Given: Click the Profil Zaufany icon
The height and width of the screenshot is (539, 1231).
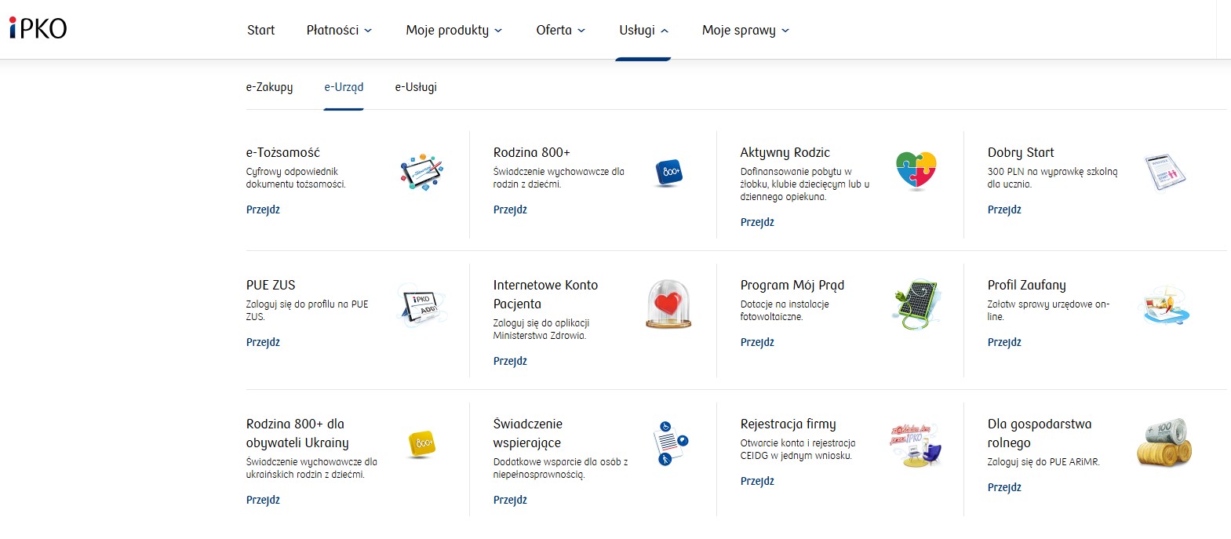Looking at the screenshot, I should 1164,304.
